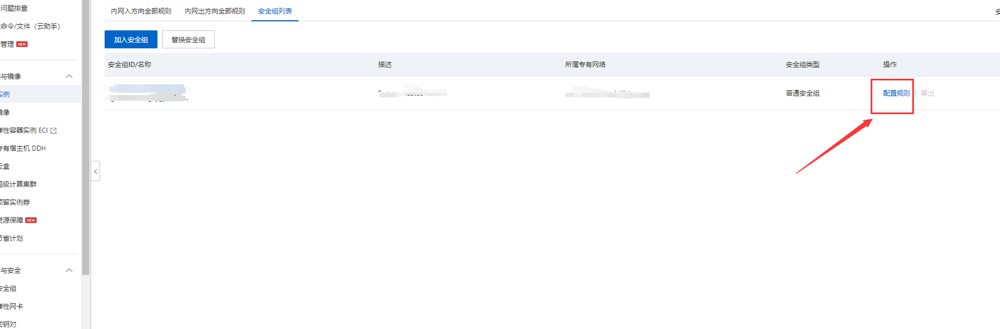Click the external link icon beside ECI
The width and height of the screenshot is (1000, 329).
tap(54, 130)
